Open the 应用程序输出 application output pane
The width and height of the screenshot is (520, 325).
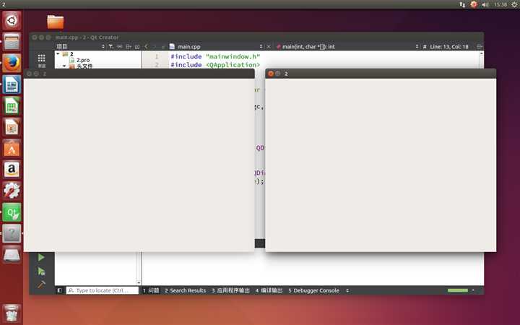coord(230,290)
